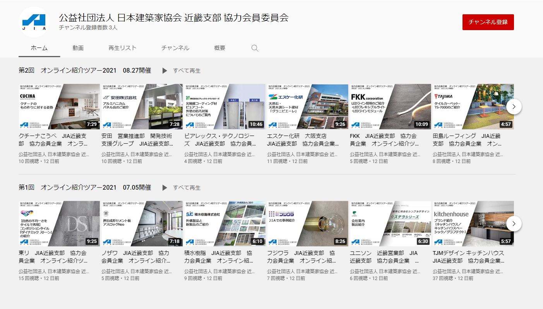Open the TAJIMA タイルカーペット thumbnail
The height and width of the screenshot is (309, 543).
click(473, 107)
